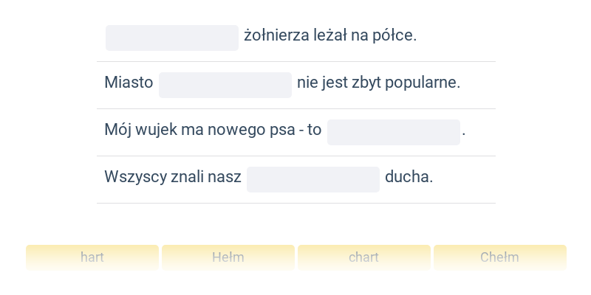The width and height of the screenshot is (591, 295).
Task: Click the blank after the word 'Miasto'
Action: tap(225, 85)
